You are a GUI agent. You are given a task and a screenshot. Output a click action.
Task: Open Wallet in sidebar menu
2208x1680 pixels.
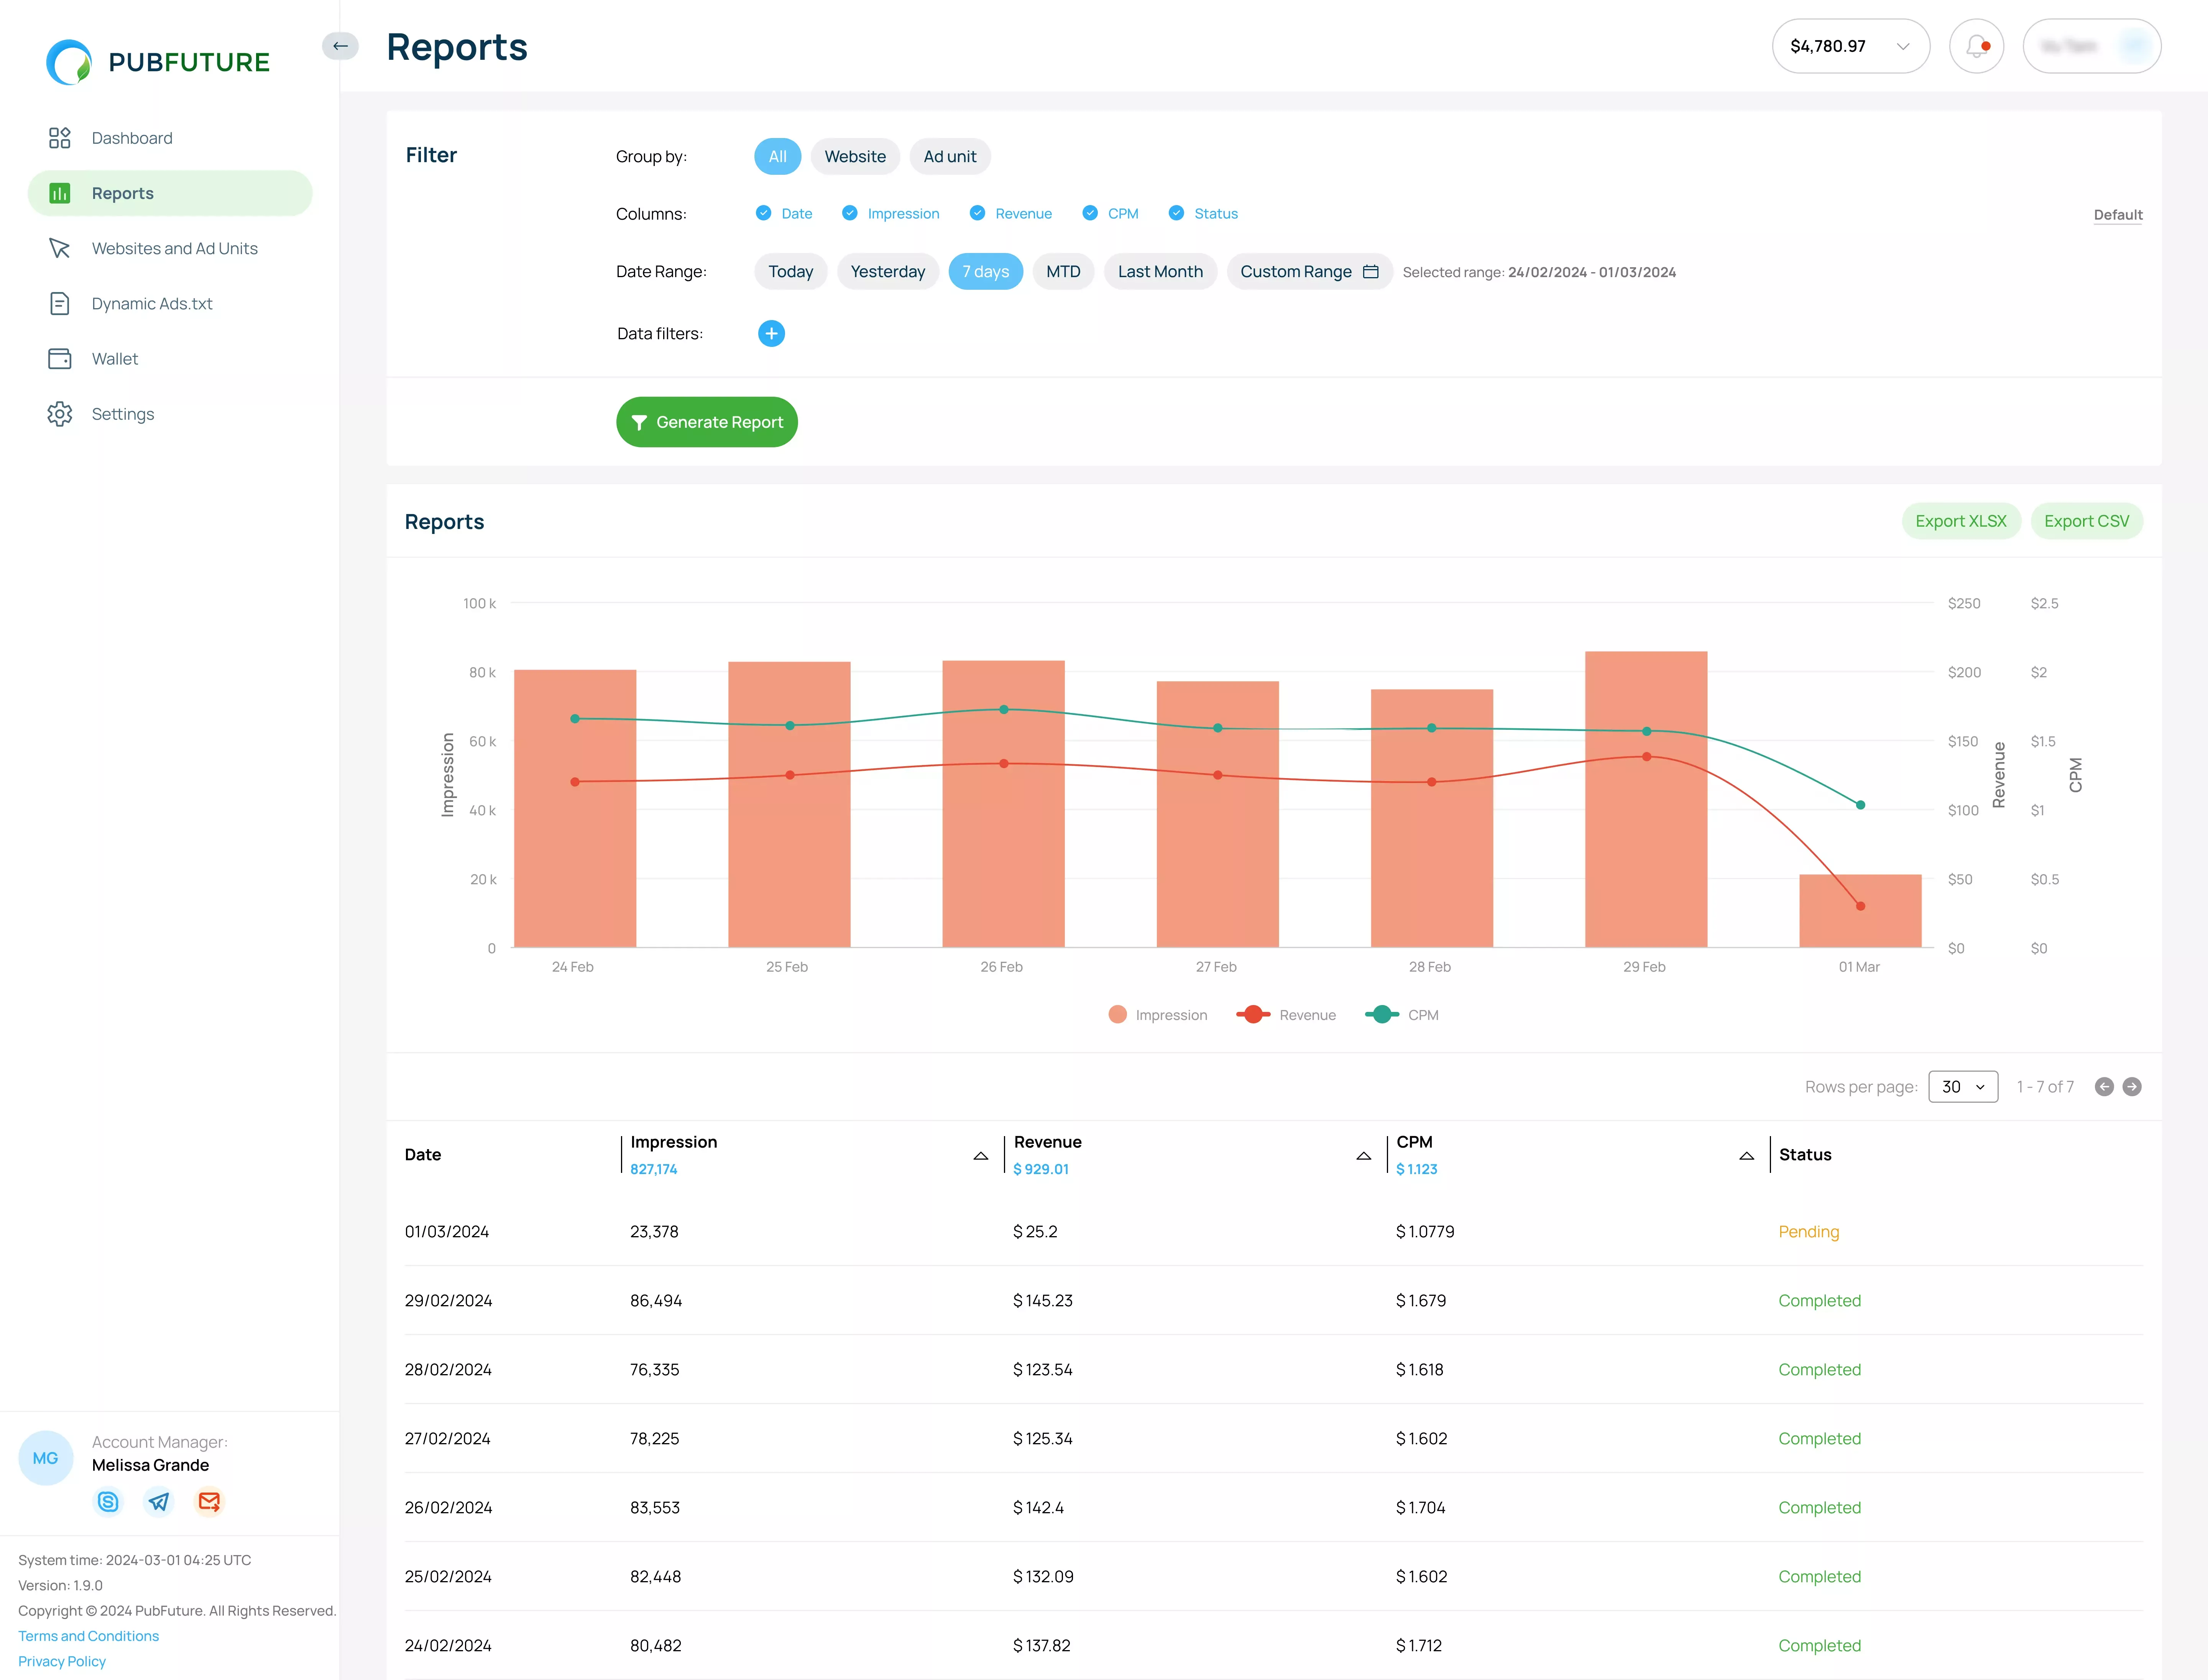[115, 359]
